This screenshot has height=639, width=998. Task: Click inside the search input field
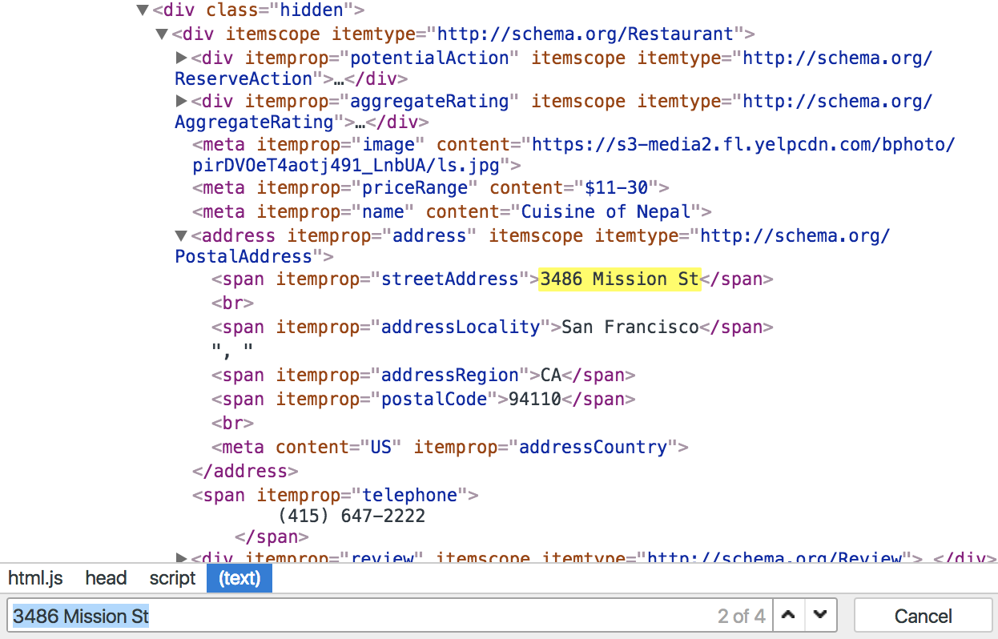tap(320, 615)
